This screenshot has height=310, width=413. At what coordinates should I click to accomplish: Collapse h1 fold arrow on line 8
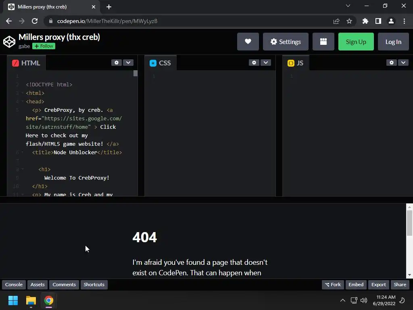23,169
